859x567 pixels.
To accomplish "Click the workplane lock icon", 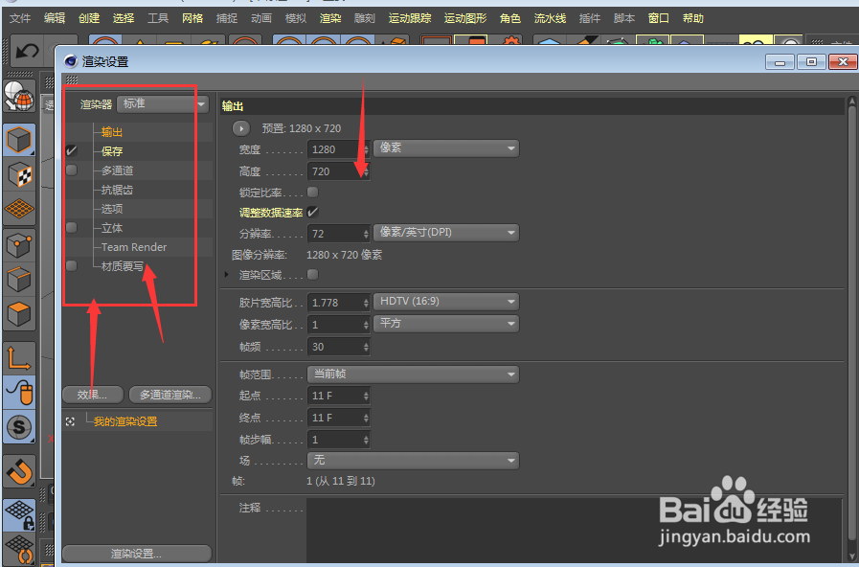I will point(21,515).
